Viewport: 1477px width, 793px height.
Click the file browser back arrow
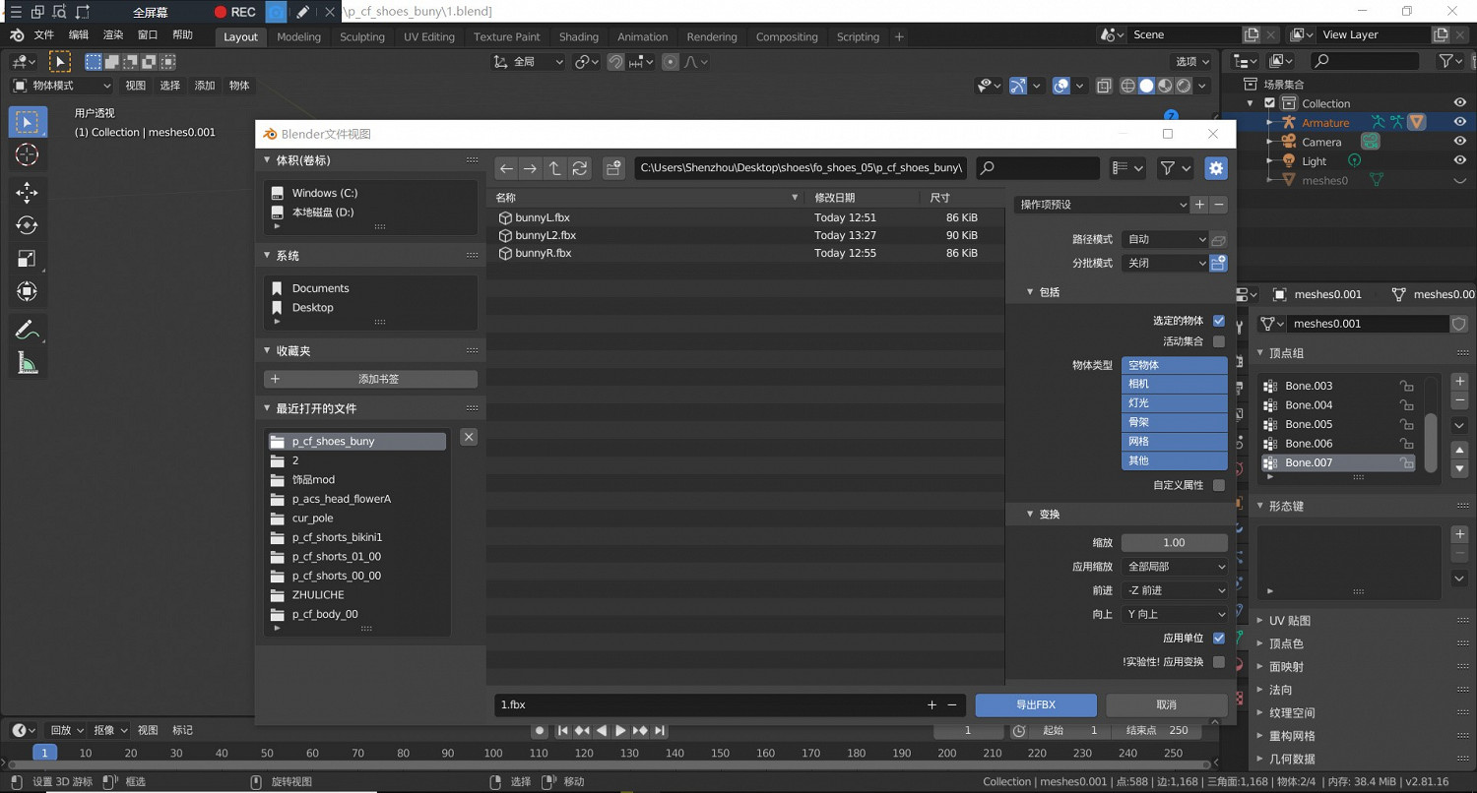[506, 168]
